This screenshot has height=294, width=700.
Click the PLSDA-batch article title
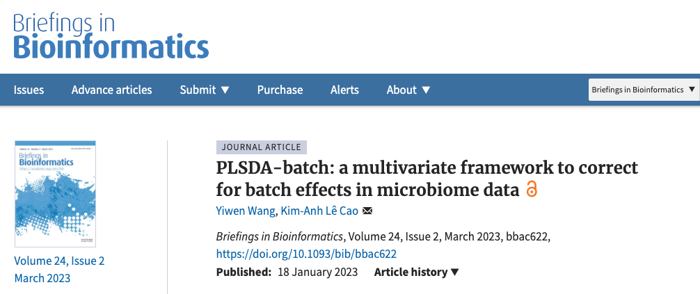click(427, 178)
